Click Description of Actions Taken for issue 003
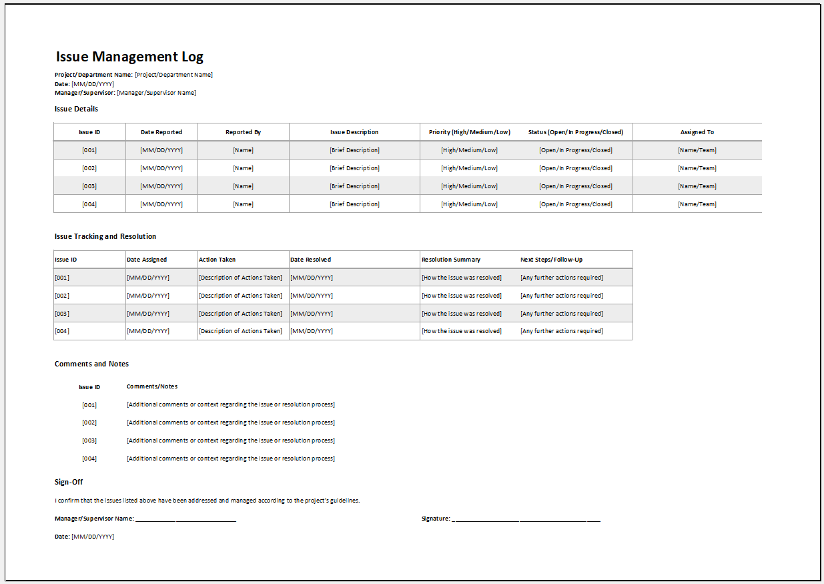Screen dimensions: 824x584 (244, 314)
